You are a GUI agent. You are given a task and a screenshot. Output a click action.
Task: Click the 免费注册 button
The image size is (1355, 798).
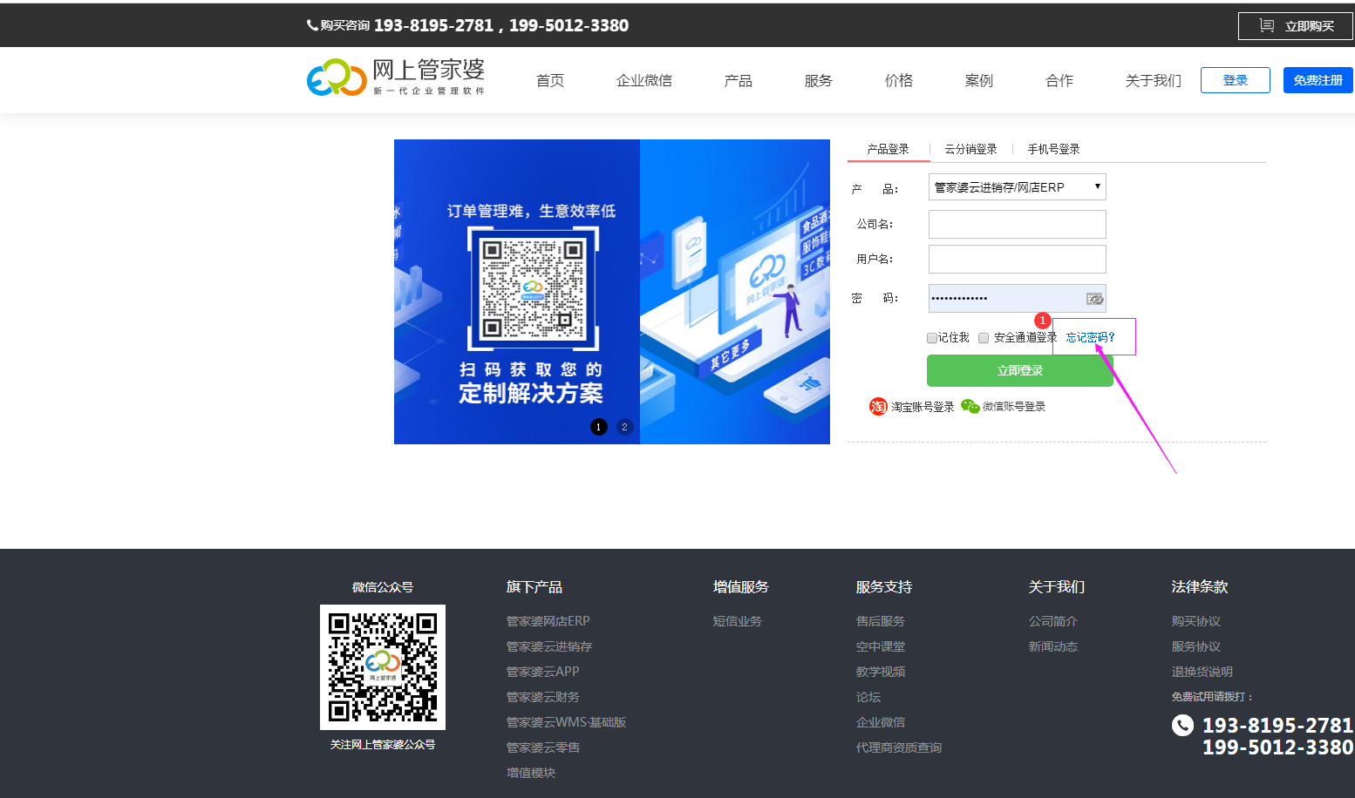point(1318,80)
